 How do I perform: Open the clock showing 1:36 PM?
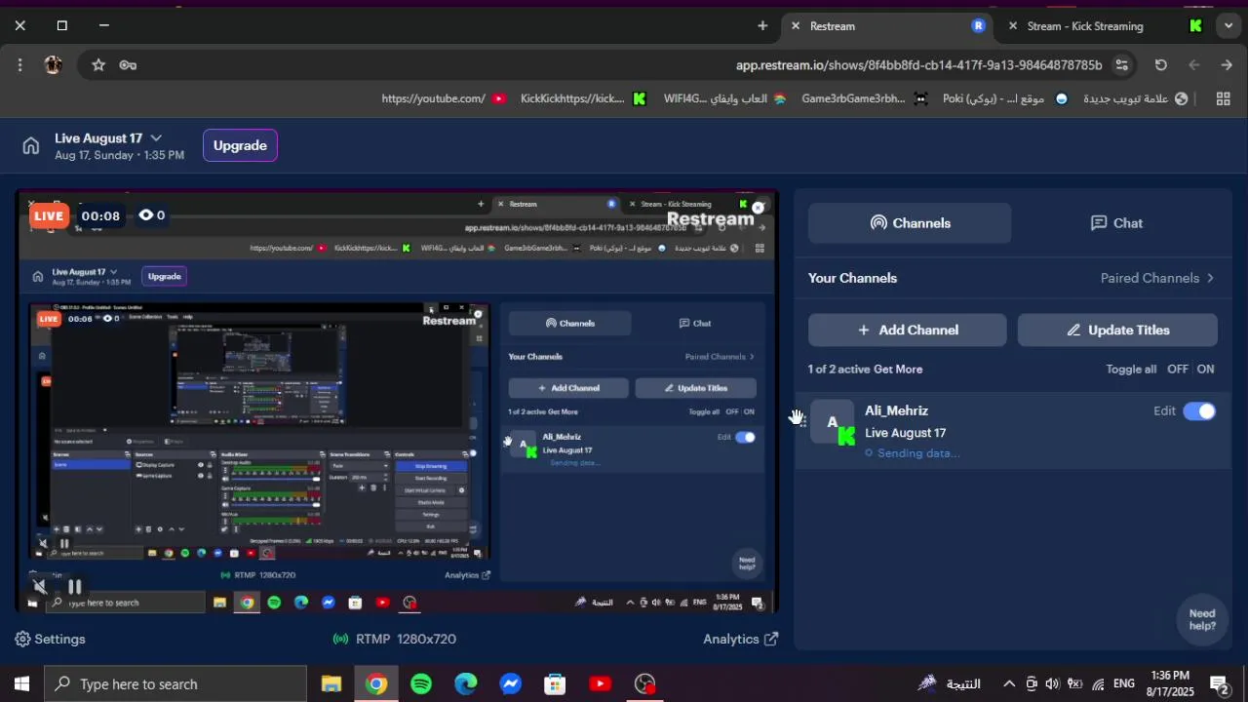pos(1170,683)
